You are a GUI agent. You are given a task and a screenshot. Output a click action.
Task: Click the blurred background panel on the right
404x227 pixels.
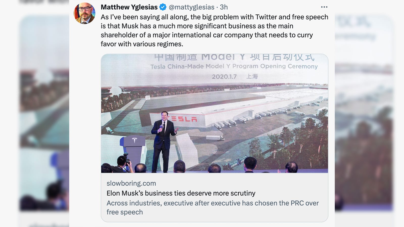[x=364, y=113]
